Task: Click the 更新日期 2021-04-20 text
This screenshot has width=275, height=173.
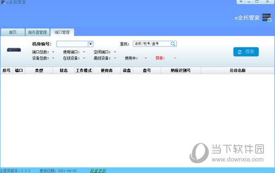Action: pyautogui.click(x=58, y=171)
